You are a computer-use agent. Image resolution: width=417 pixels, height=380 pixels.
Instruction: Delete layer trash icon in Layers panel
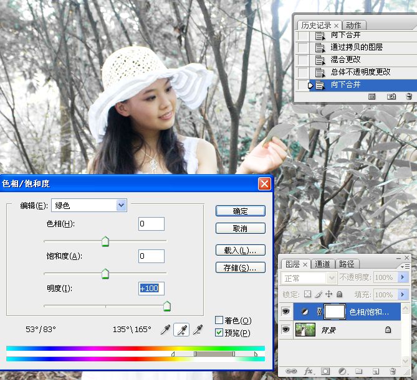393,371
